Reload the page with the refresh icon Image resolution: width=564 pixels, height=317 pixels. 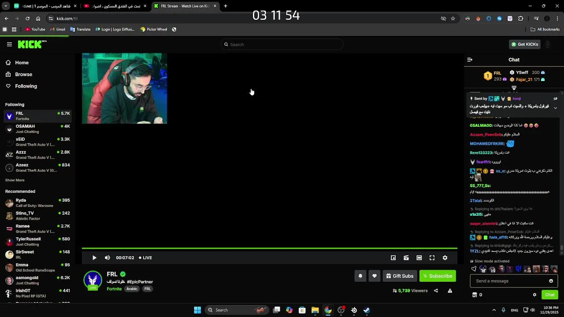click(x=27, y=18)
